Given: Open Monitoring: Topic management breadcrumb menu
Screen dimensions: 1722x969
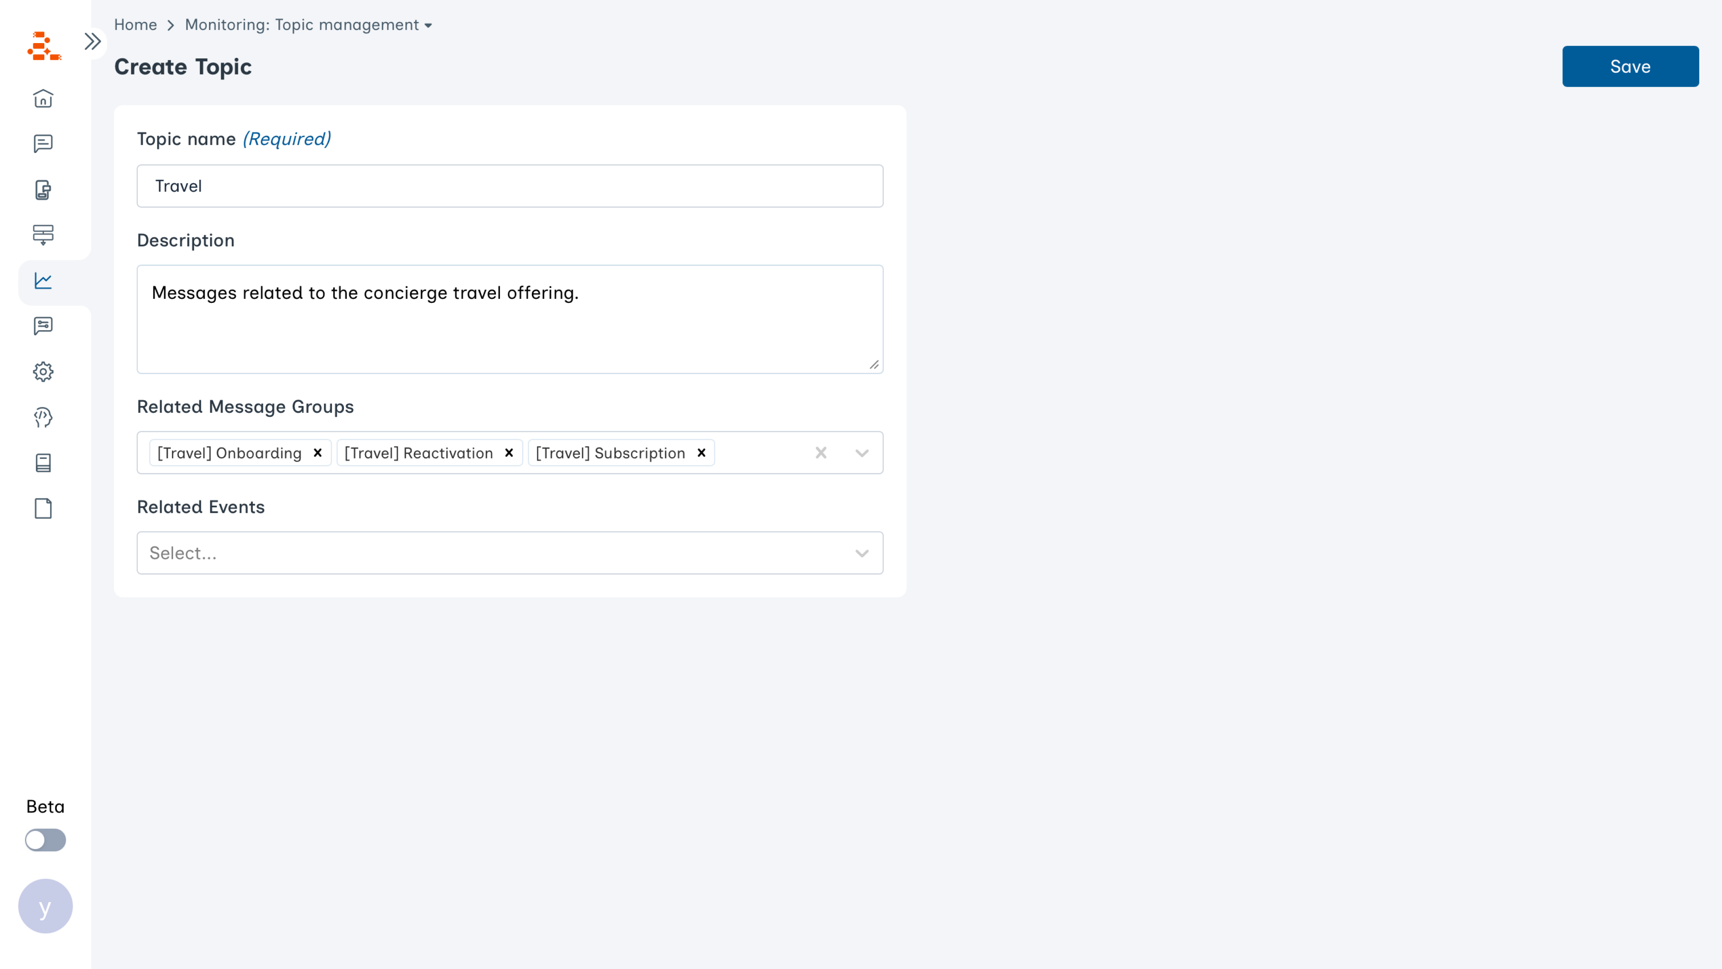Looking at the screenshot, I should pos(308,25).
